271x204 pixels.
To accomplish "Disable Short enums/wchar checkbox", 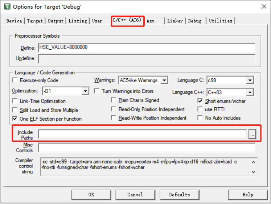I will pos(200,101).
